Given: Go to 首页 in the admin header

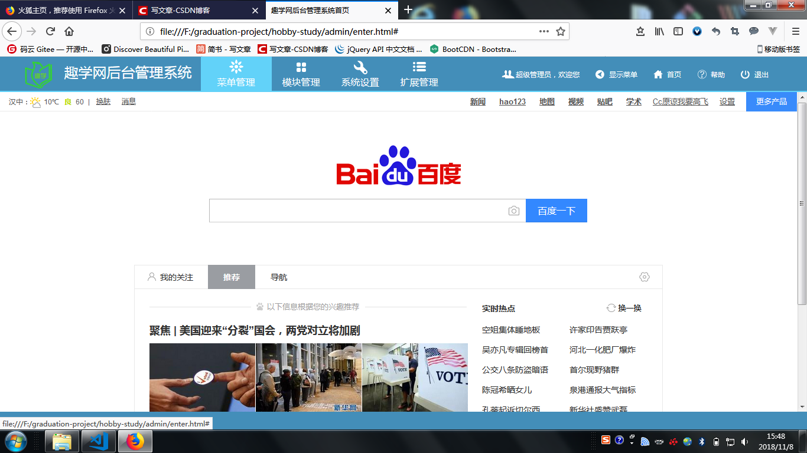Looking at the screenshot, I should coord(668,74).
